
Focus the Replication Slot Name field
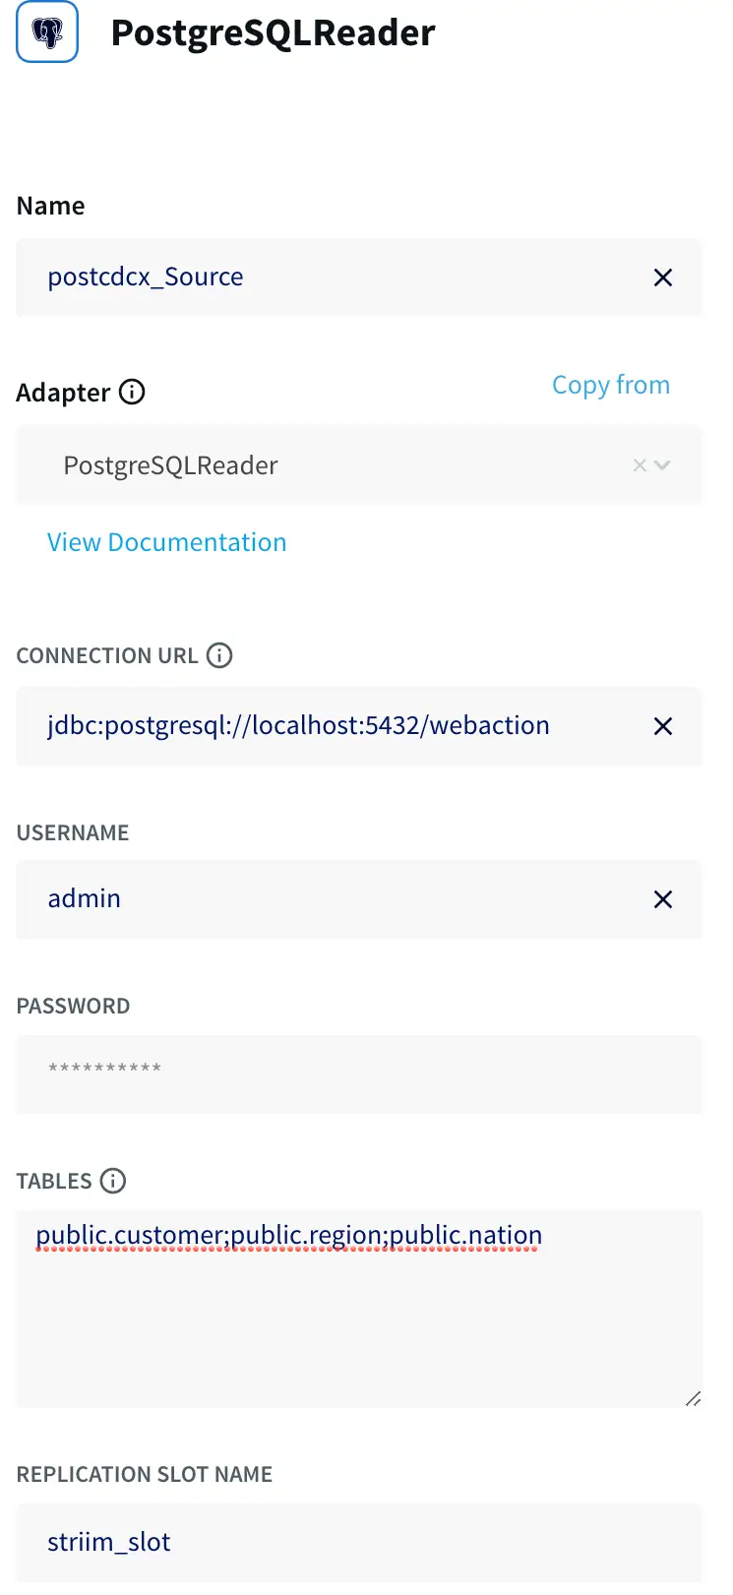[x=358, y=1542]
